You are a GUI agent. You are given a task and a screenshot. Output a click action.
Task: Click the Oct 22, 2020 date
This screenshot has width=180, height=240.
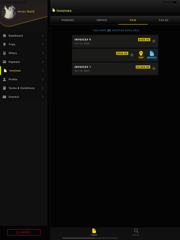(x=82, y=43)
